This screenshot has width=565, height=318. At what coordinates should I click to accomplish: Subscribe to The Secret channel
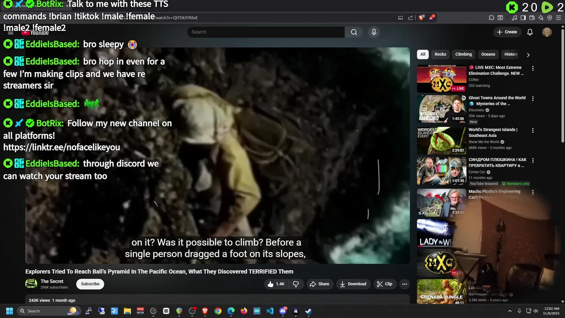pyautogui.click(x=90, y=284)
